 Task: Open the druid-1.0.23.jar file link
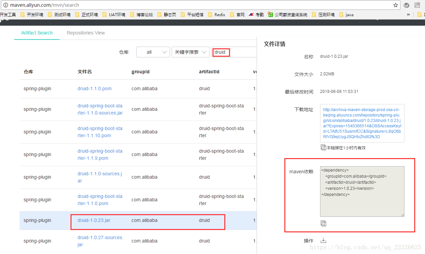(x=94, y=220)
